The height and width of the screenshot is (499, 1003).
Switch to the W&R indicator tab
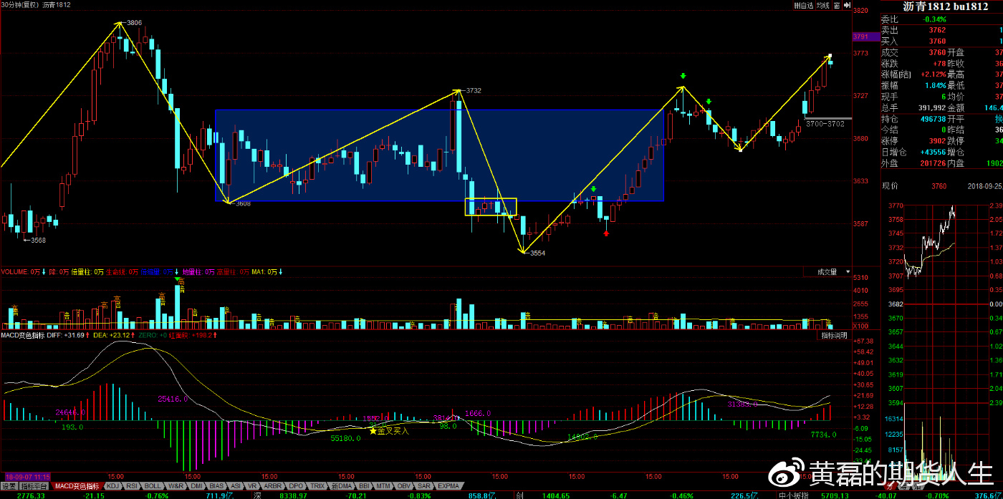coord(176,485)
